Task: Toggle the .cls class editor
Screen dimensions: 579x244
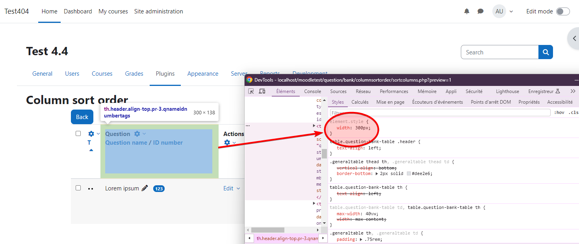Action: pos(573,113)
